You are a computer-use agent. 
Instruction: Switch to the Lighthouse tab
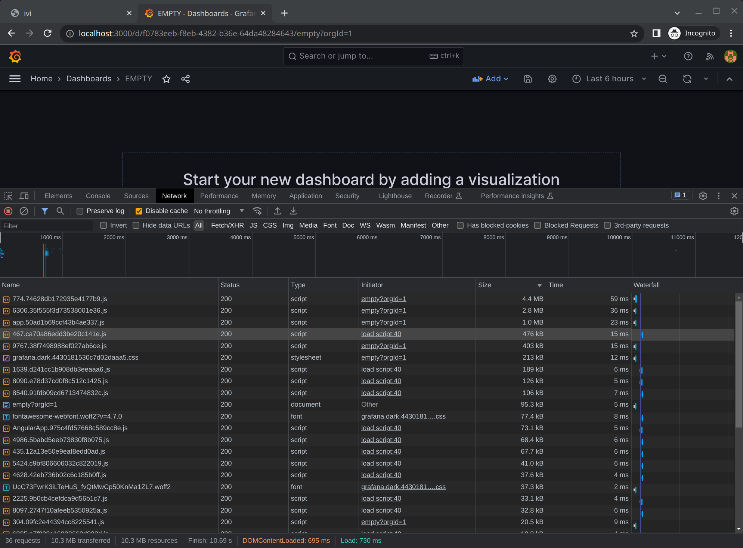coord(395,196)
